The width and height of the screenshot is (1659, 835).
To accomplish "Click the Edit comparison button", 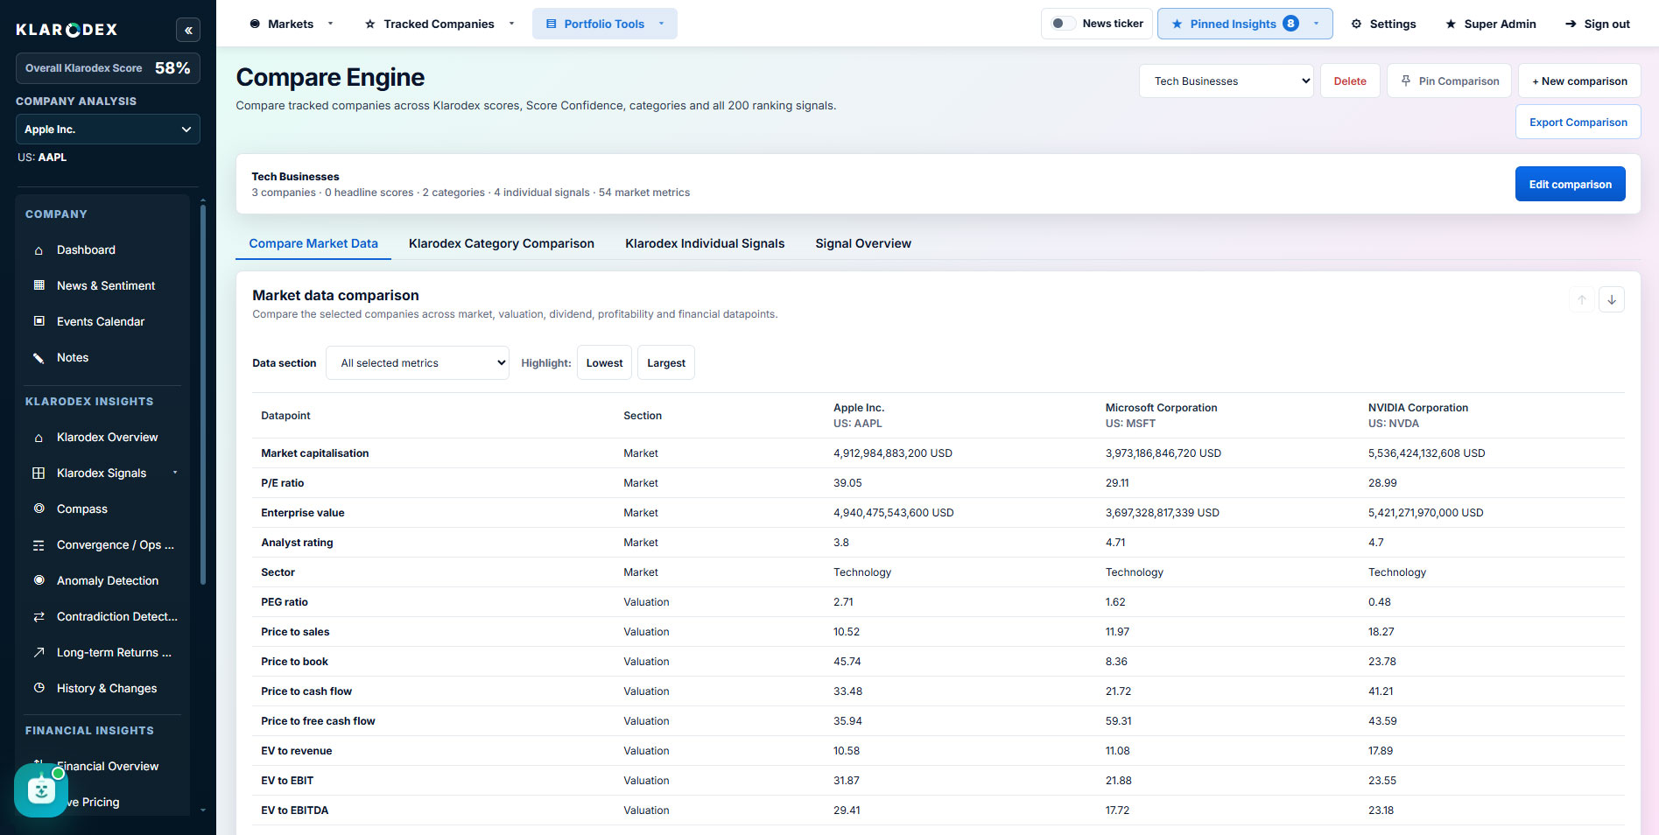I will coord(1570,184).
